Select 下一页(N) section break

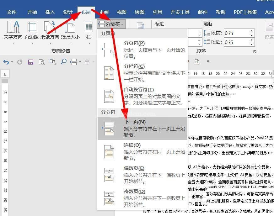(142, 129)
